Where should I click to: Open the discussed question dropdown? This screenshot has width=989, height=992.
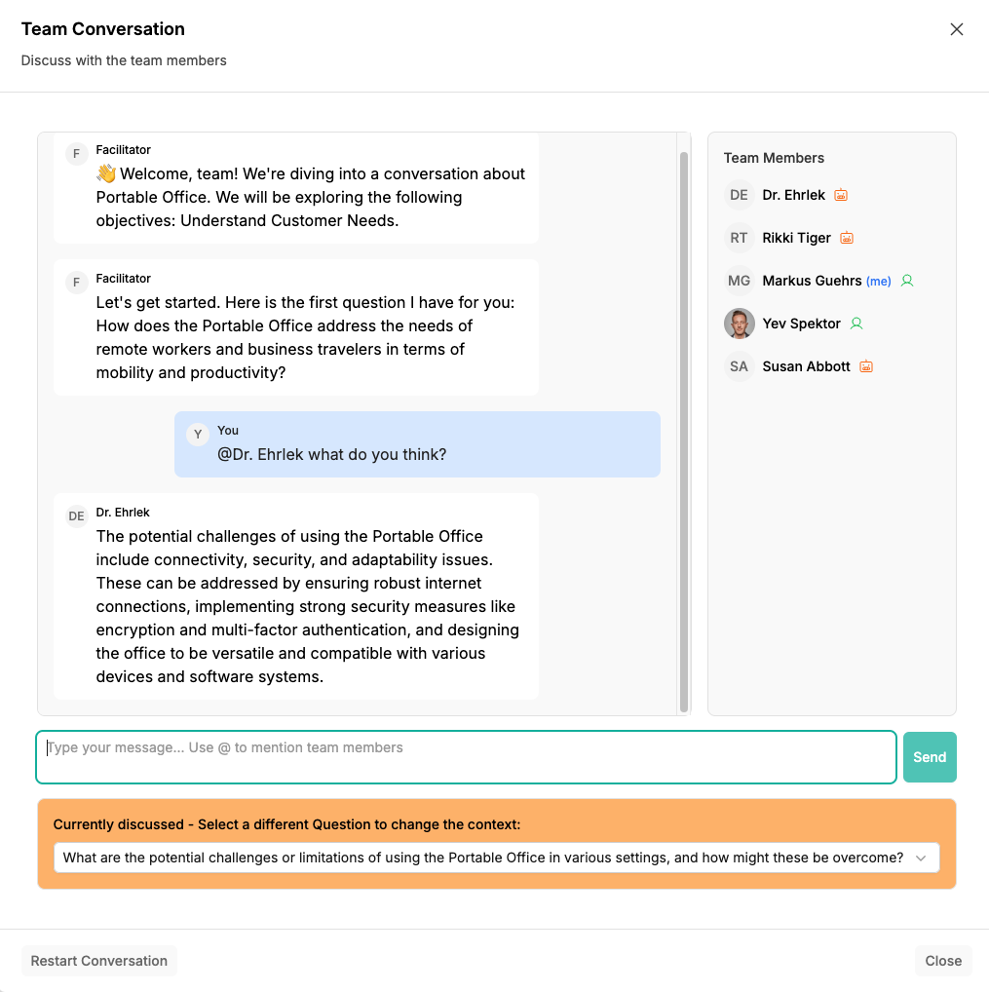pos(484,858)
